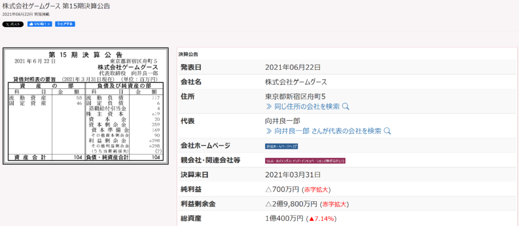Click the 赤字拡大 note in the 利益剰余金 row
Screen dimensions: 519x226
(x=335, y=204)
